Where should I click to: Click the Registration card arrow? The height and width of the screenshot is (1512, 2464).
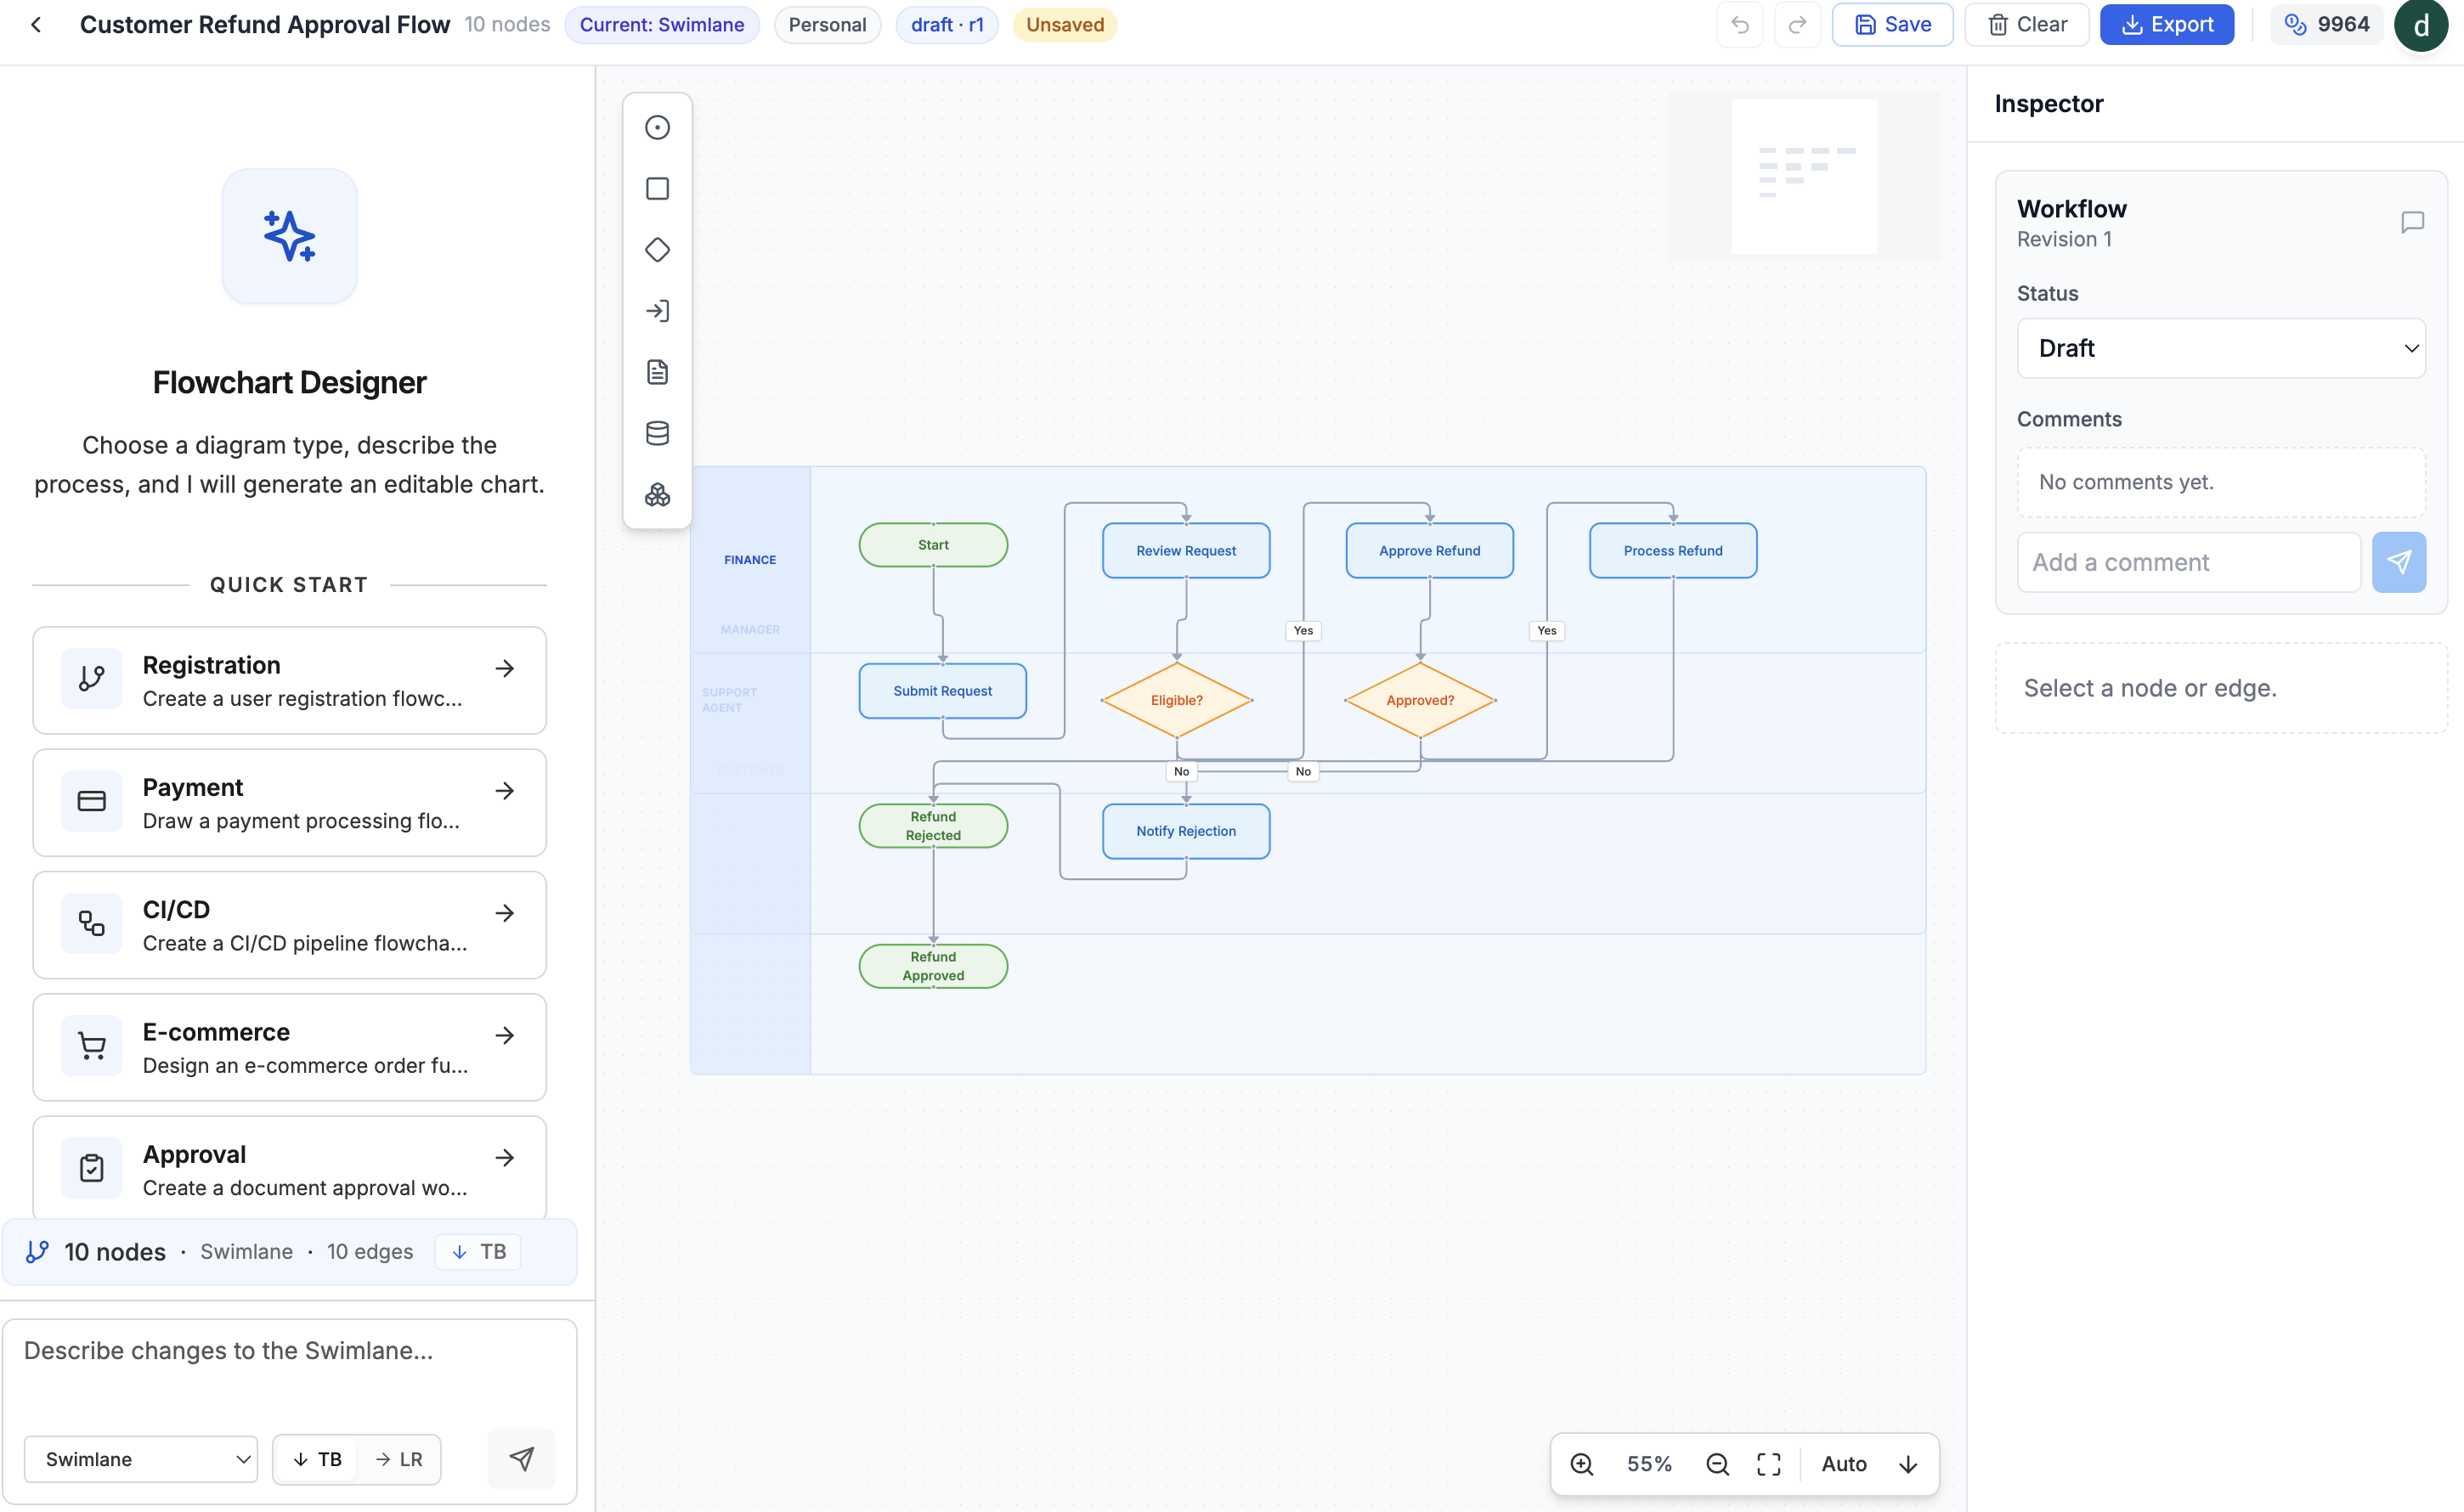click(505, 668)
